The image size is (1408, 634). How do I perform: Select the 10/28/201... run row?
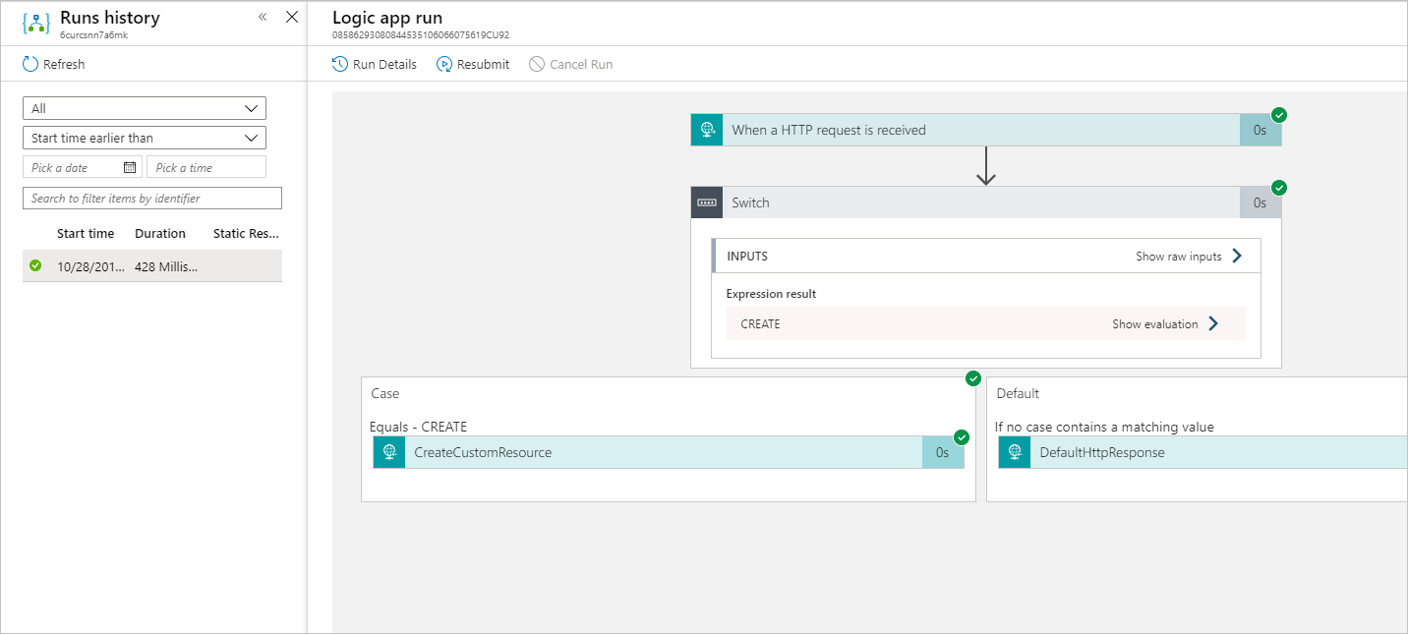pyautogui.click(x=152, y=266)
